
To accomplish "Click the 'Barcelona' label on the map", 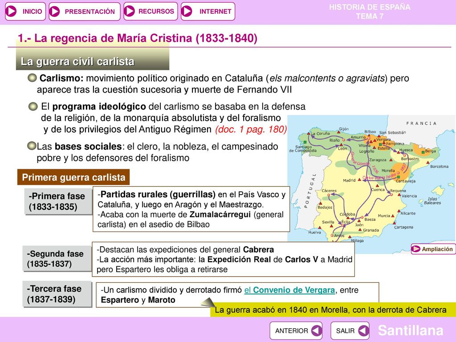I will [439, 167].
